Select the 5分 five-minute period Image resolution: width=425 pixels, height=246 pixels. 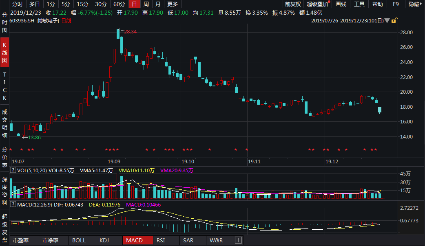(x=66, y=4)
